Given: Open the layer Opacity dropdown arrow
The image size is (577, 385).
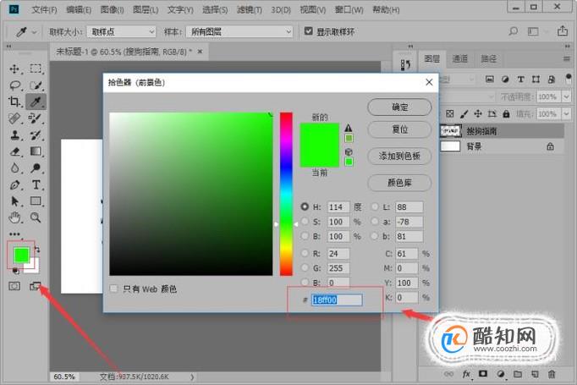Looking at the screenshot, I should coord(566,96).
